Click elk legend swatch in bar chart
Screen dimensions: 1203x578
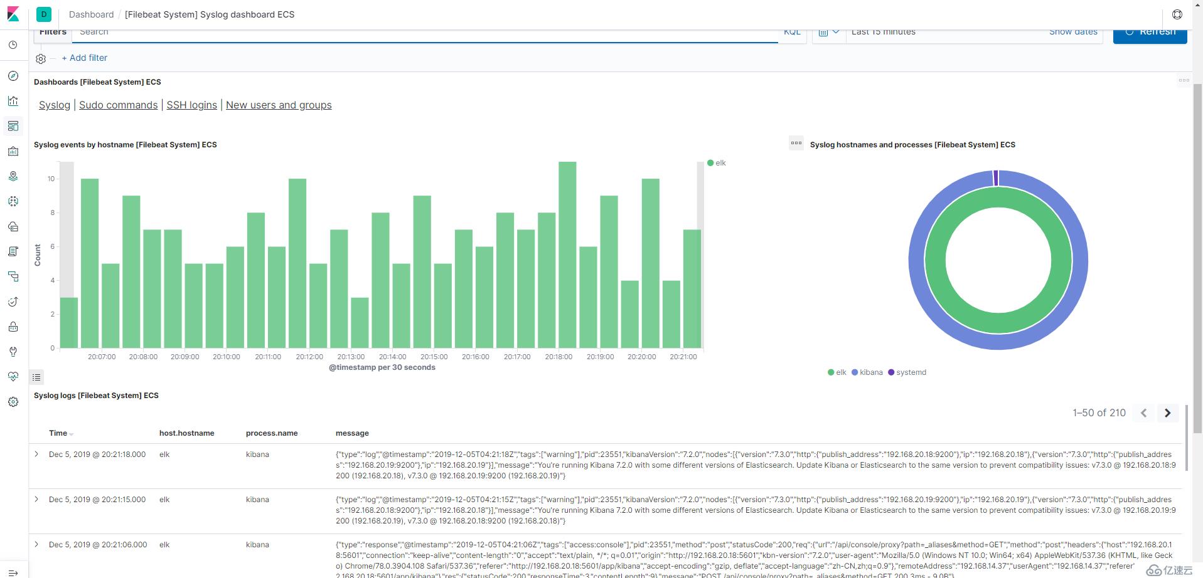click(710, 163)
